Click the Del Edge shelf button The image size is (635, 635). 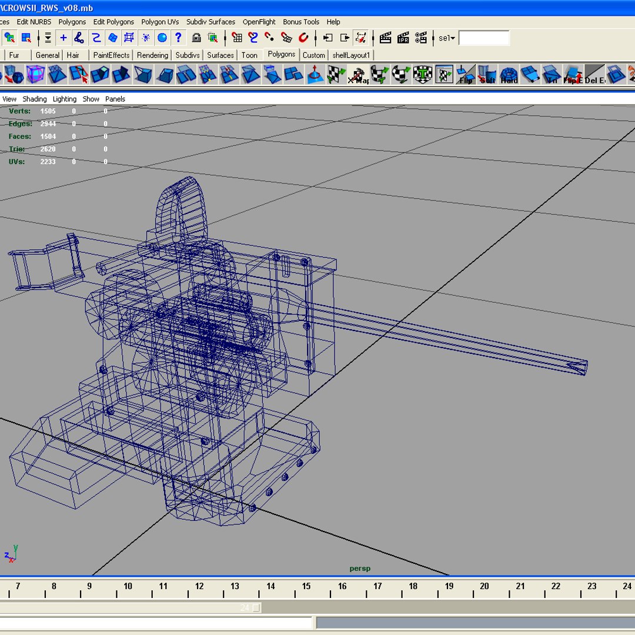coord(594,75)
